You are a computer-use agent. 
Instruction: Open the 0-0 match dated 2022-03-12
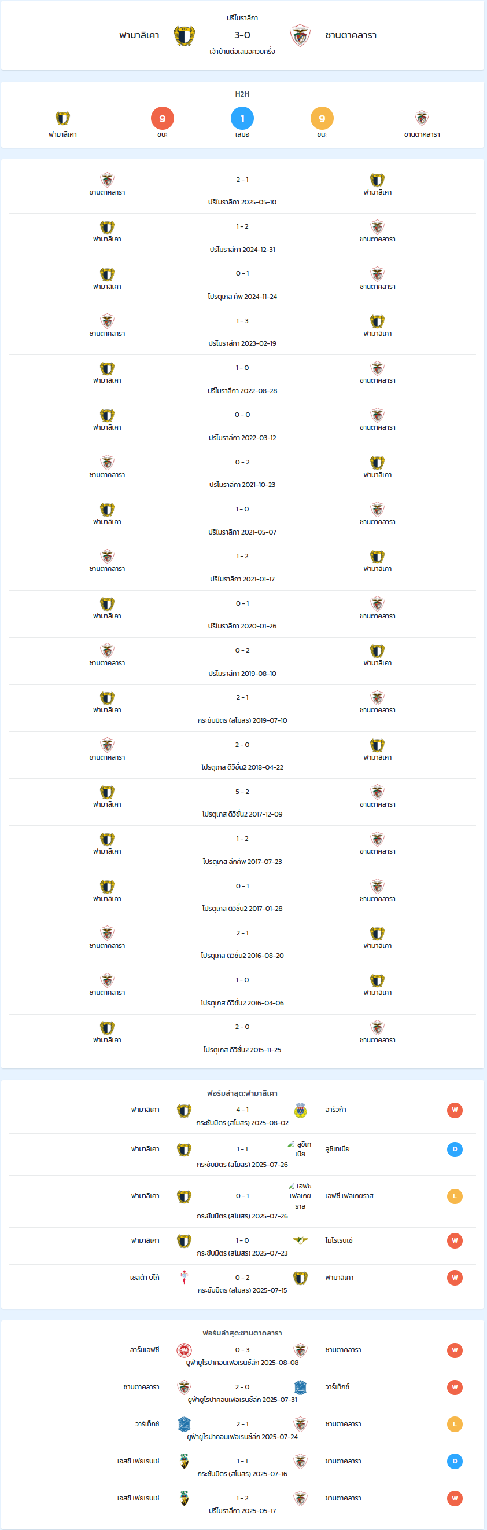(x=242, y=426)
